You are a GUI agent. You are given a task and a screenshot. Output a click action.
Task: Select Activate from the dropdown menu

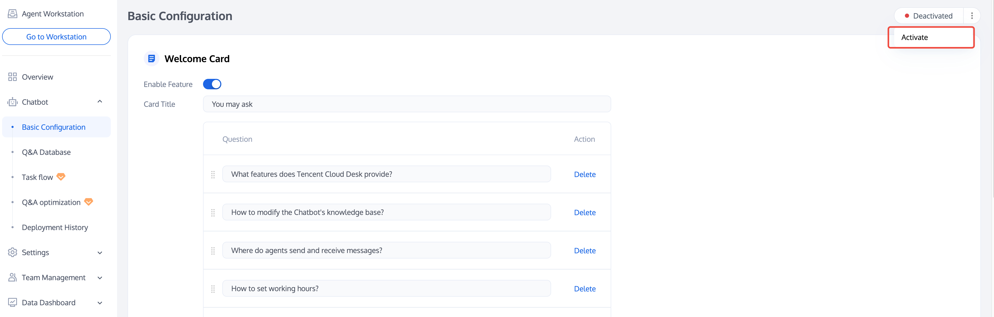[915, 37]
